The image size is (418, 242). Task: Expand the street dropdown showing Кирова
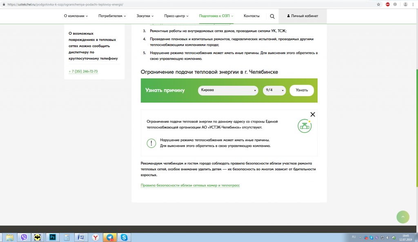(228, 90)
